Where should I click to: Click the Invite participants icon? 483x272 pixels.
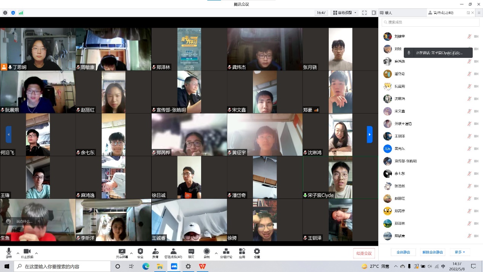coord(155,253)
